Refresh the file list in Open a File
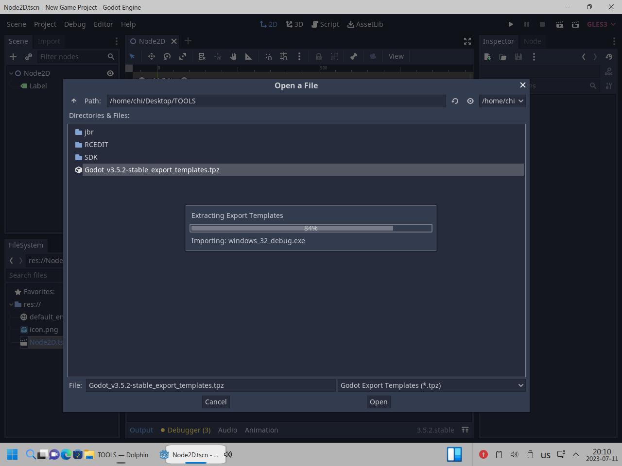 point(455,101)
